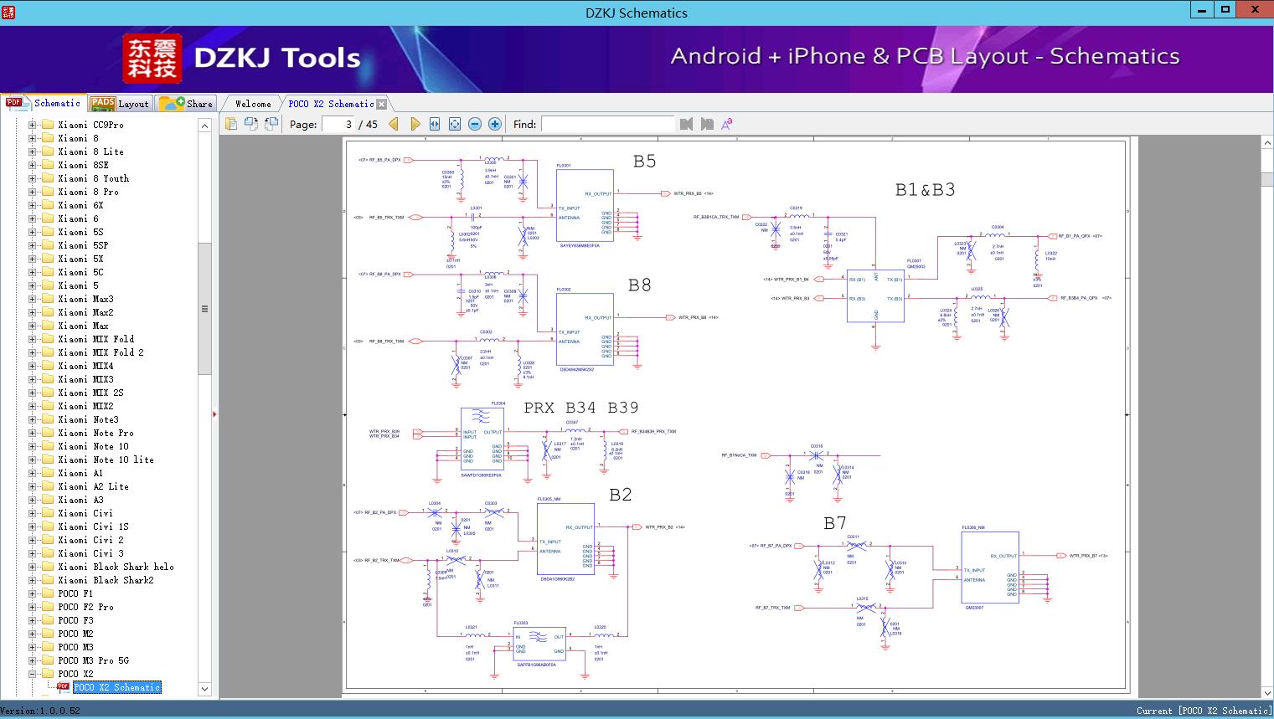
Task: Expand the Xiaomi Note 10 folder
Action: 33,446
